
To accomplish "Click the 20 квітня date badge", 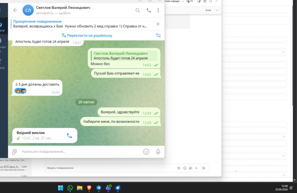I will click(x=86, y=102).
